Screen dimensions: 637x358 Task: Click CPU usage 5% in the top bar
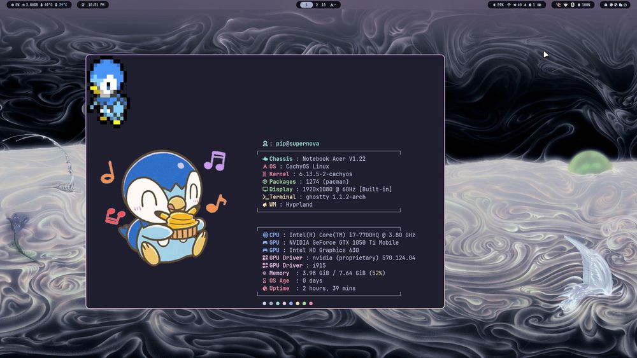pos(15,5)
